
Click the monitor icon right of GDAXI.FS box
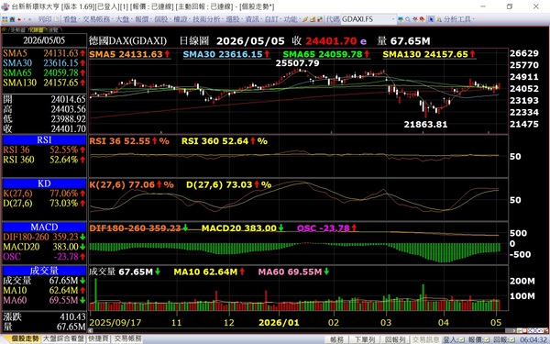(401, 19)
